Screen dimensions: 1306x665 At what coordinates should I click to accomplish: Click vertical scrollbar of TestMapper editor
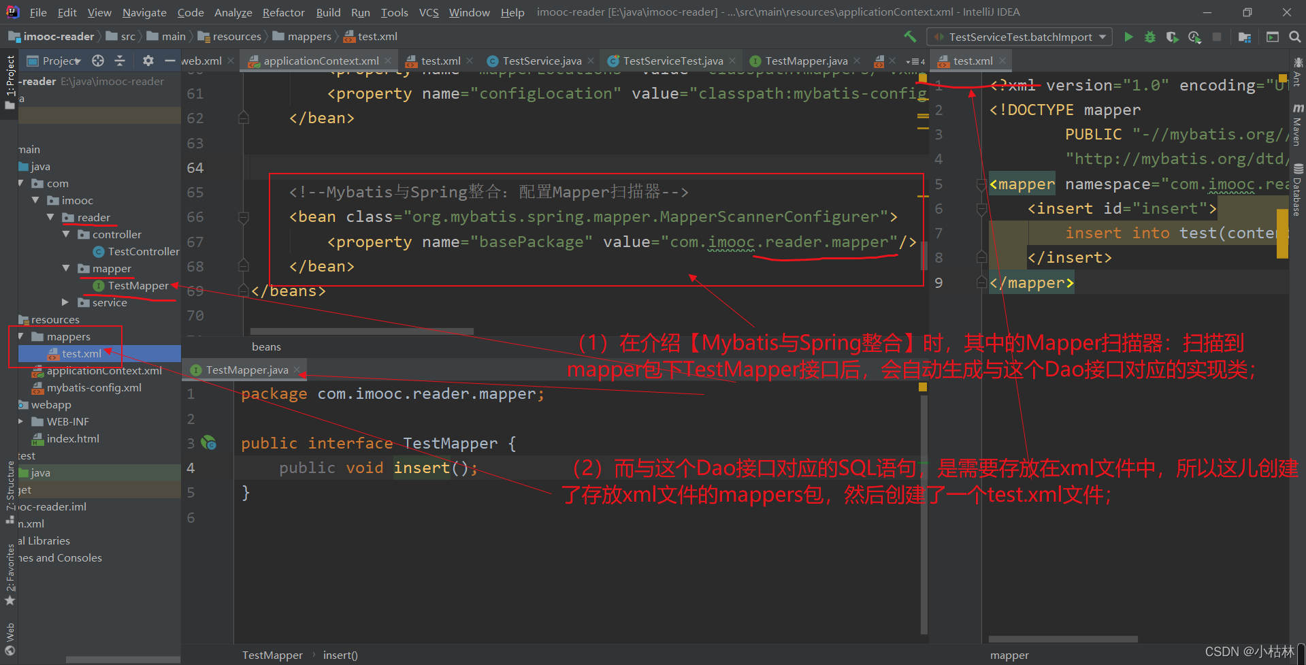[x=924, y=514]
